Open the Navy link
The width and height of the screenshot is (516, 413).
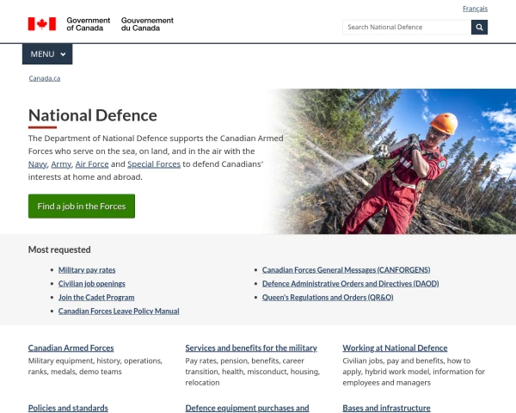(x=38, y=164)
